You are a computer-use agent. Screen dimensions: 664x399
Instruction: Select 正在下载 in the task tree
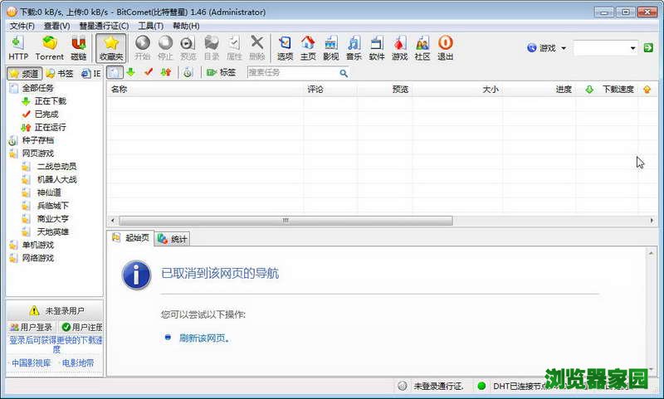[50, 101]
